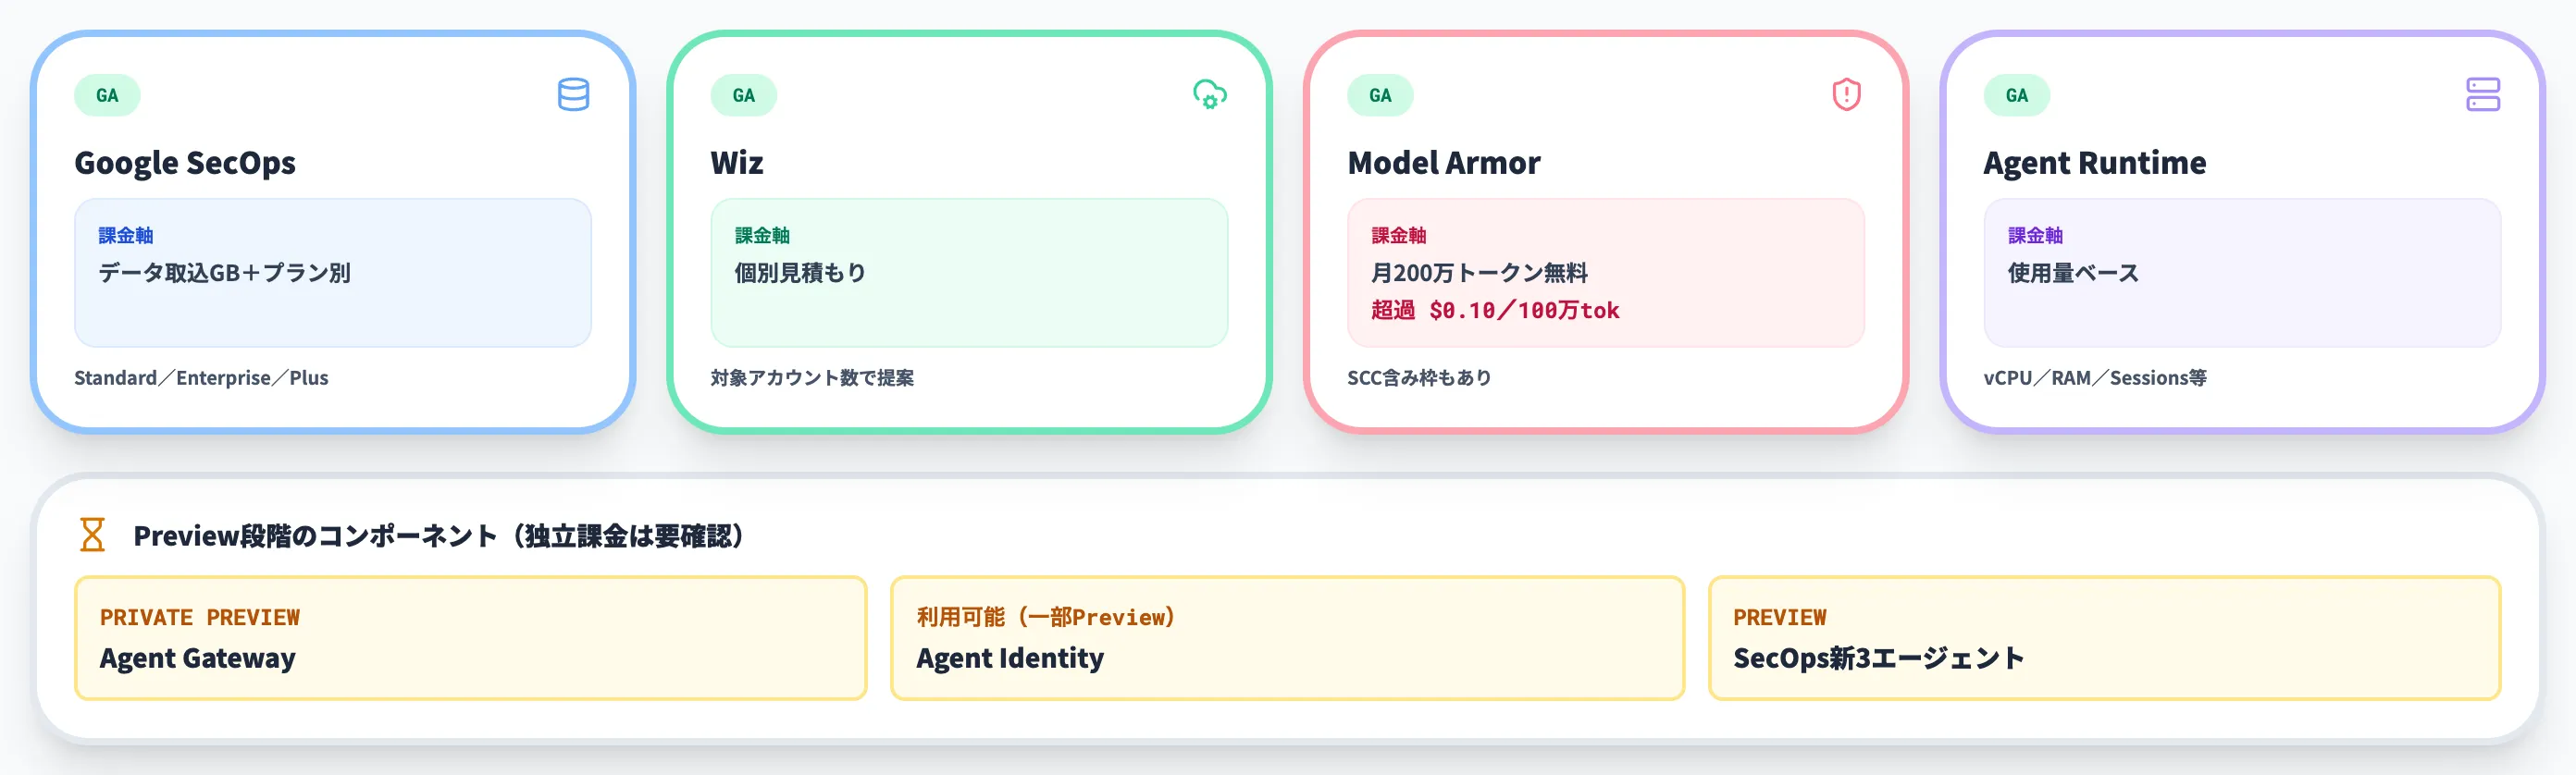Viewport: 2576px width, 775px height.
Task: Open the Agent Gateway private preview card
Action: click(470, 638)
